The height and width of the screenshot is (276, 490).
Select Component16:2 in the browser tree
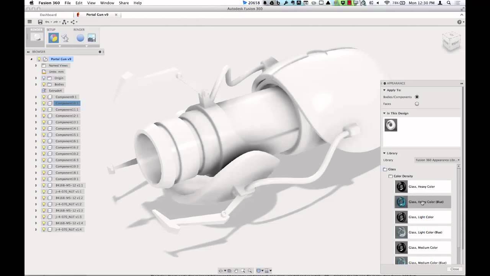[x=67, y=147]
